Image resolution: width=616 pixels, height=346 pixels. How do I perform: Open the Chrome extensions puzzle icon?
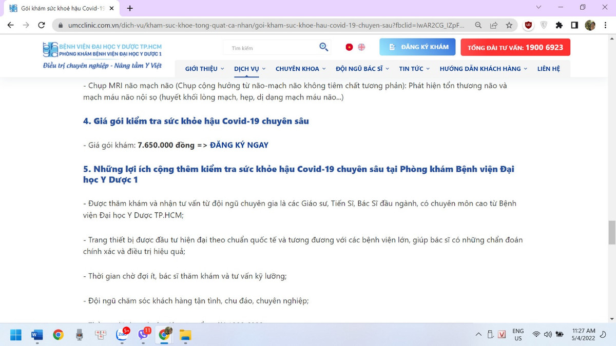pyautogui.click(x=559, y=25)
